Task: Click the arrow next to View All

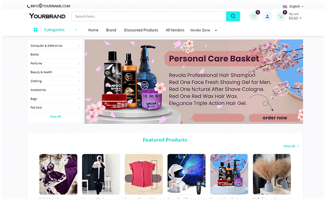Action: pyautogui.click(x=298, y=146)
